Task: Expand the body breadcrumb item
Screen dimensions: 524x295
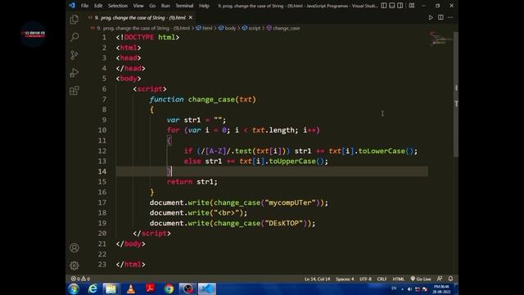Action: 228,28
